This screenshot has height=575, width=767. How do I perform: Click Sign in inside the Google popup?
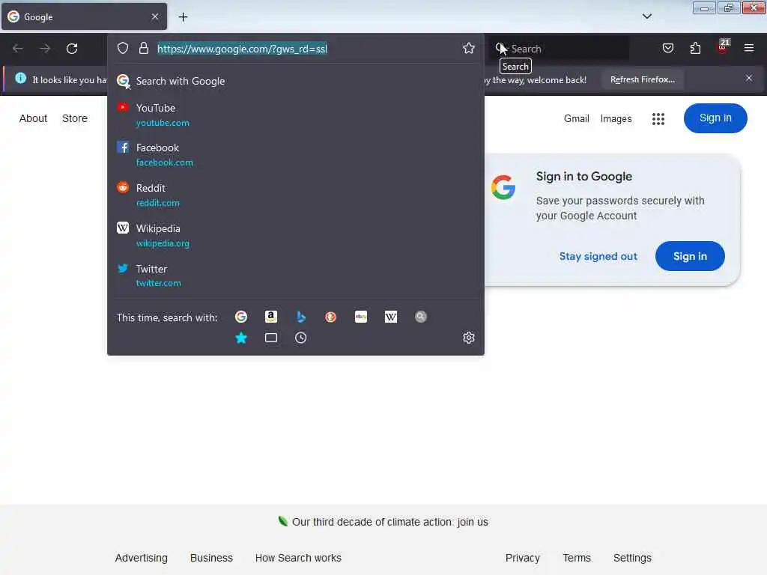[690, 256]
